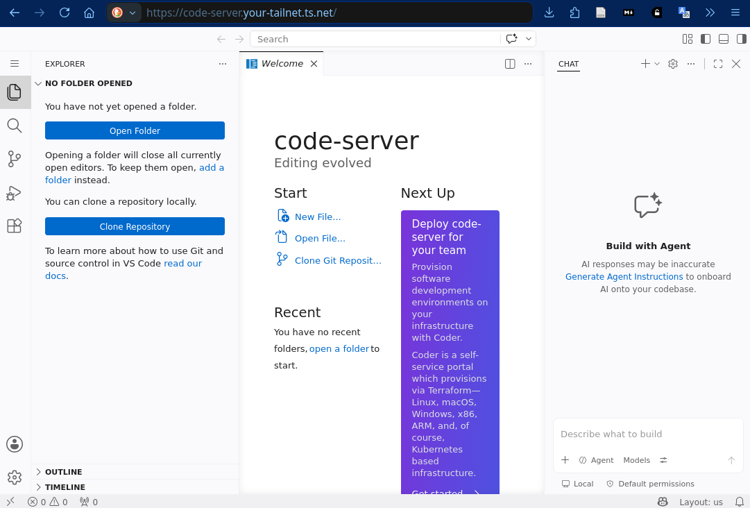The width and height of the screenshot is (750, 508).
Task: Select the Chat panel tab
Action: click(x=568, y=64)
